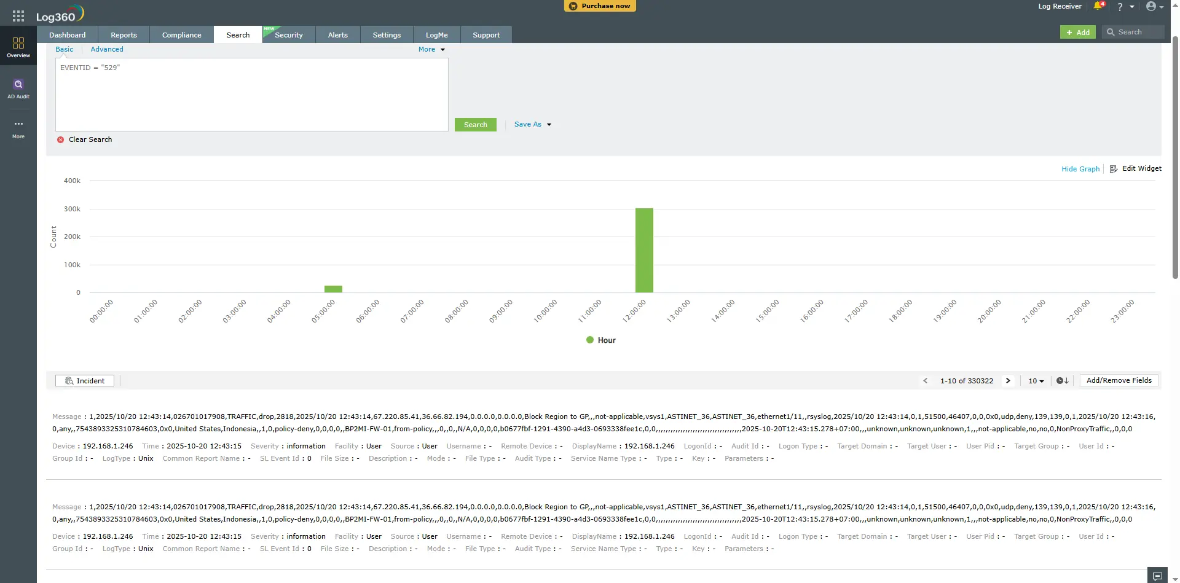Image resolution: width=1180 pixels, height=583 pixels.
Task: Click the magnifier icon in top search box
Action: 1111,32
